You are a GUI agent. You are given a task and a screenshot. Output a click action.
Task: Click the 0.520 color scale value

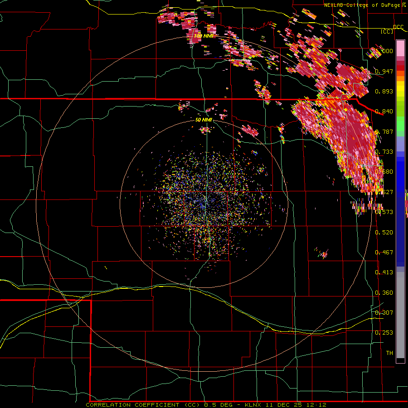(384, 233)
